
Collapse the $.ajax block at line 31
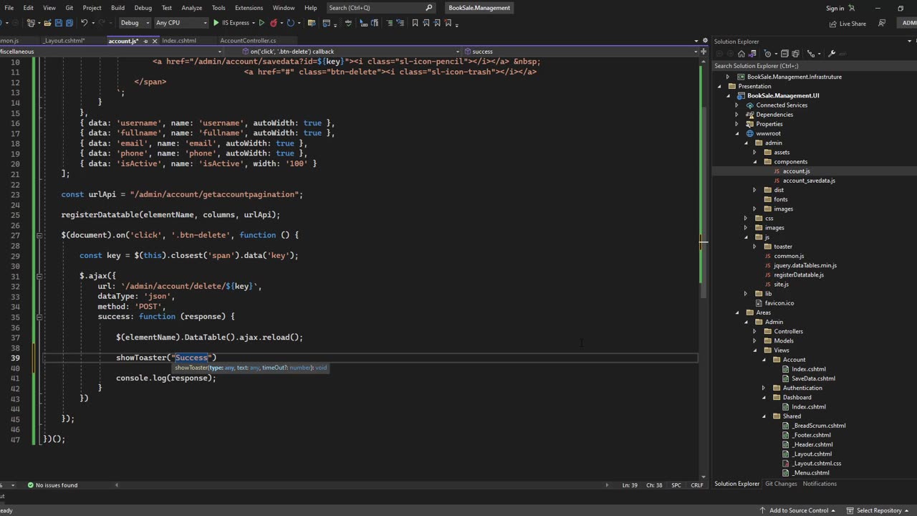(39, 276)
